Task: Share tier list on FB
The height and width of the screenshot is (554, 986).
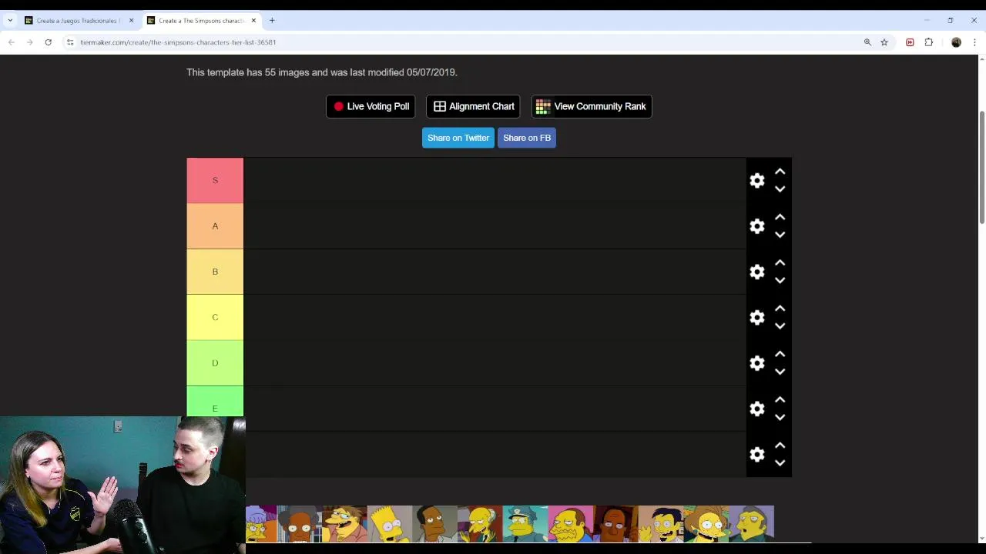Action: 527,138
